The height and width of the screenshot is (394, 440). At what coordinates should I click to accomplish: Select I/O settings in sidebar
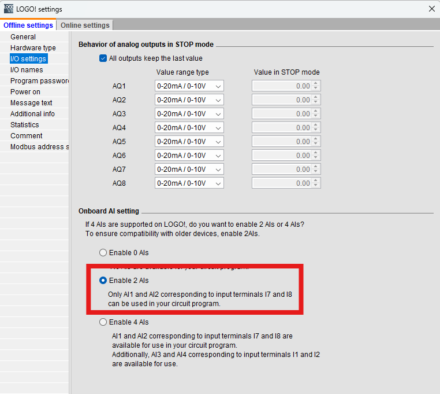pos(28,59)
